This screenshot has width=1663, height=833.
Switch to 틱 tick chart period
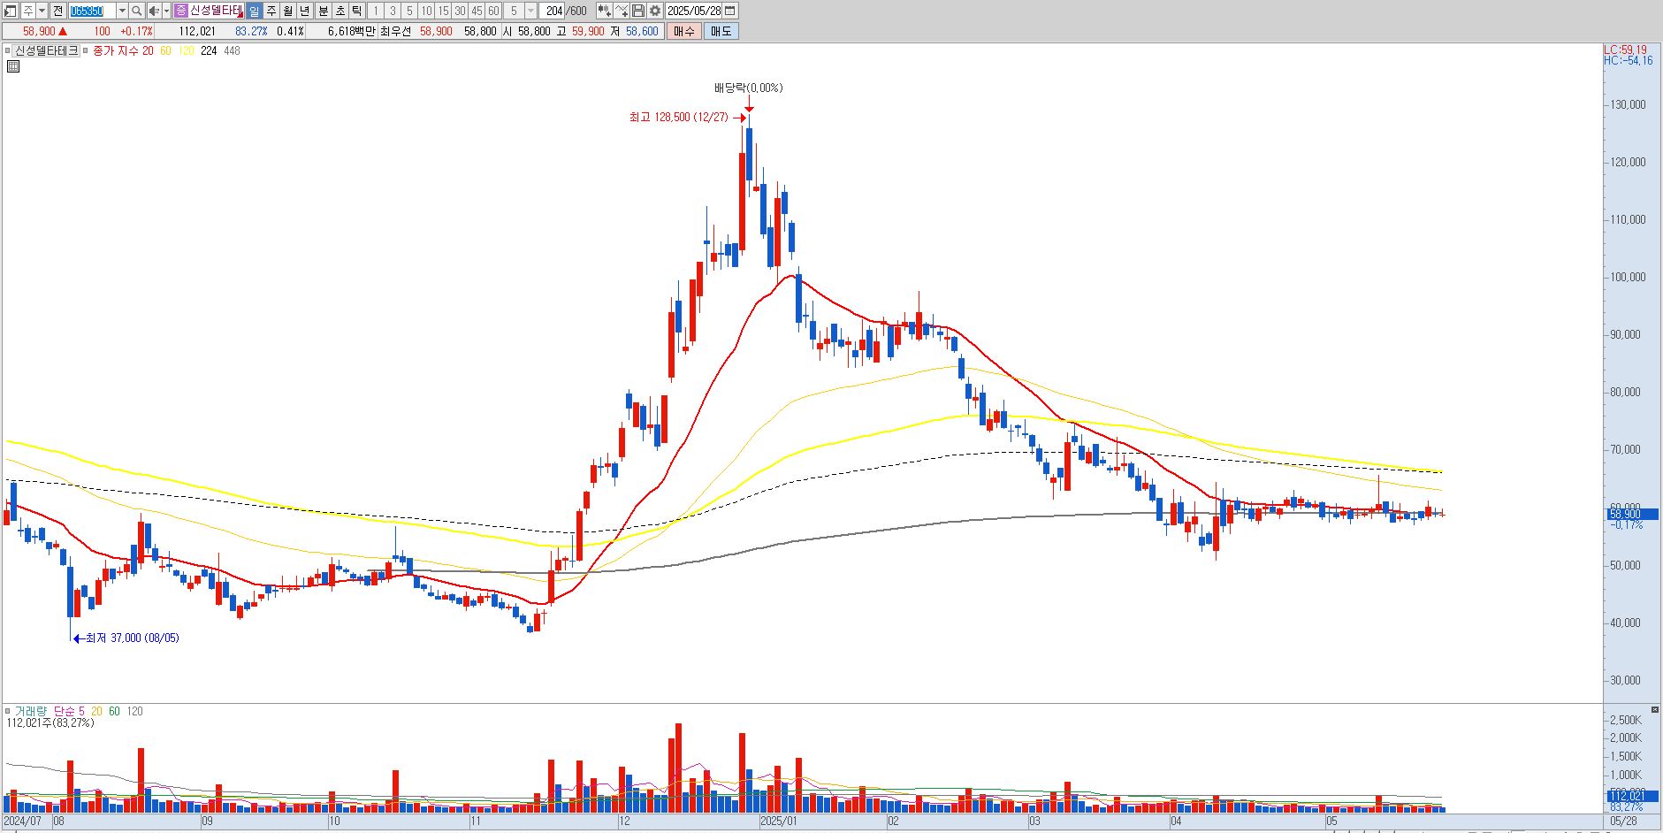click(356, 11)
